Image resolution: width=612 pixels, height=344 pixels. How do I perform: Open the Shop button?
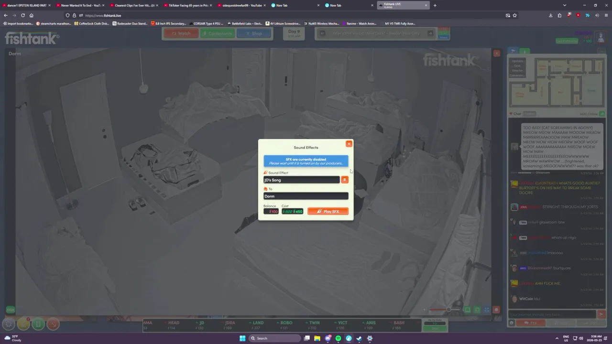coord(254,33)
